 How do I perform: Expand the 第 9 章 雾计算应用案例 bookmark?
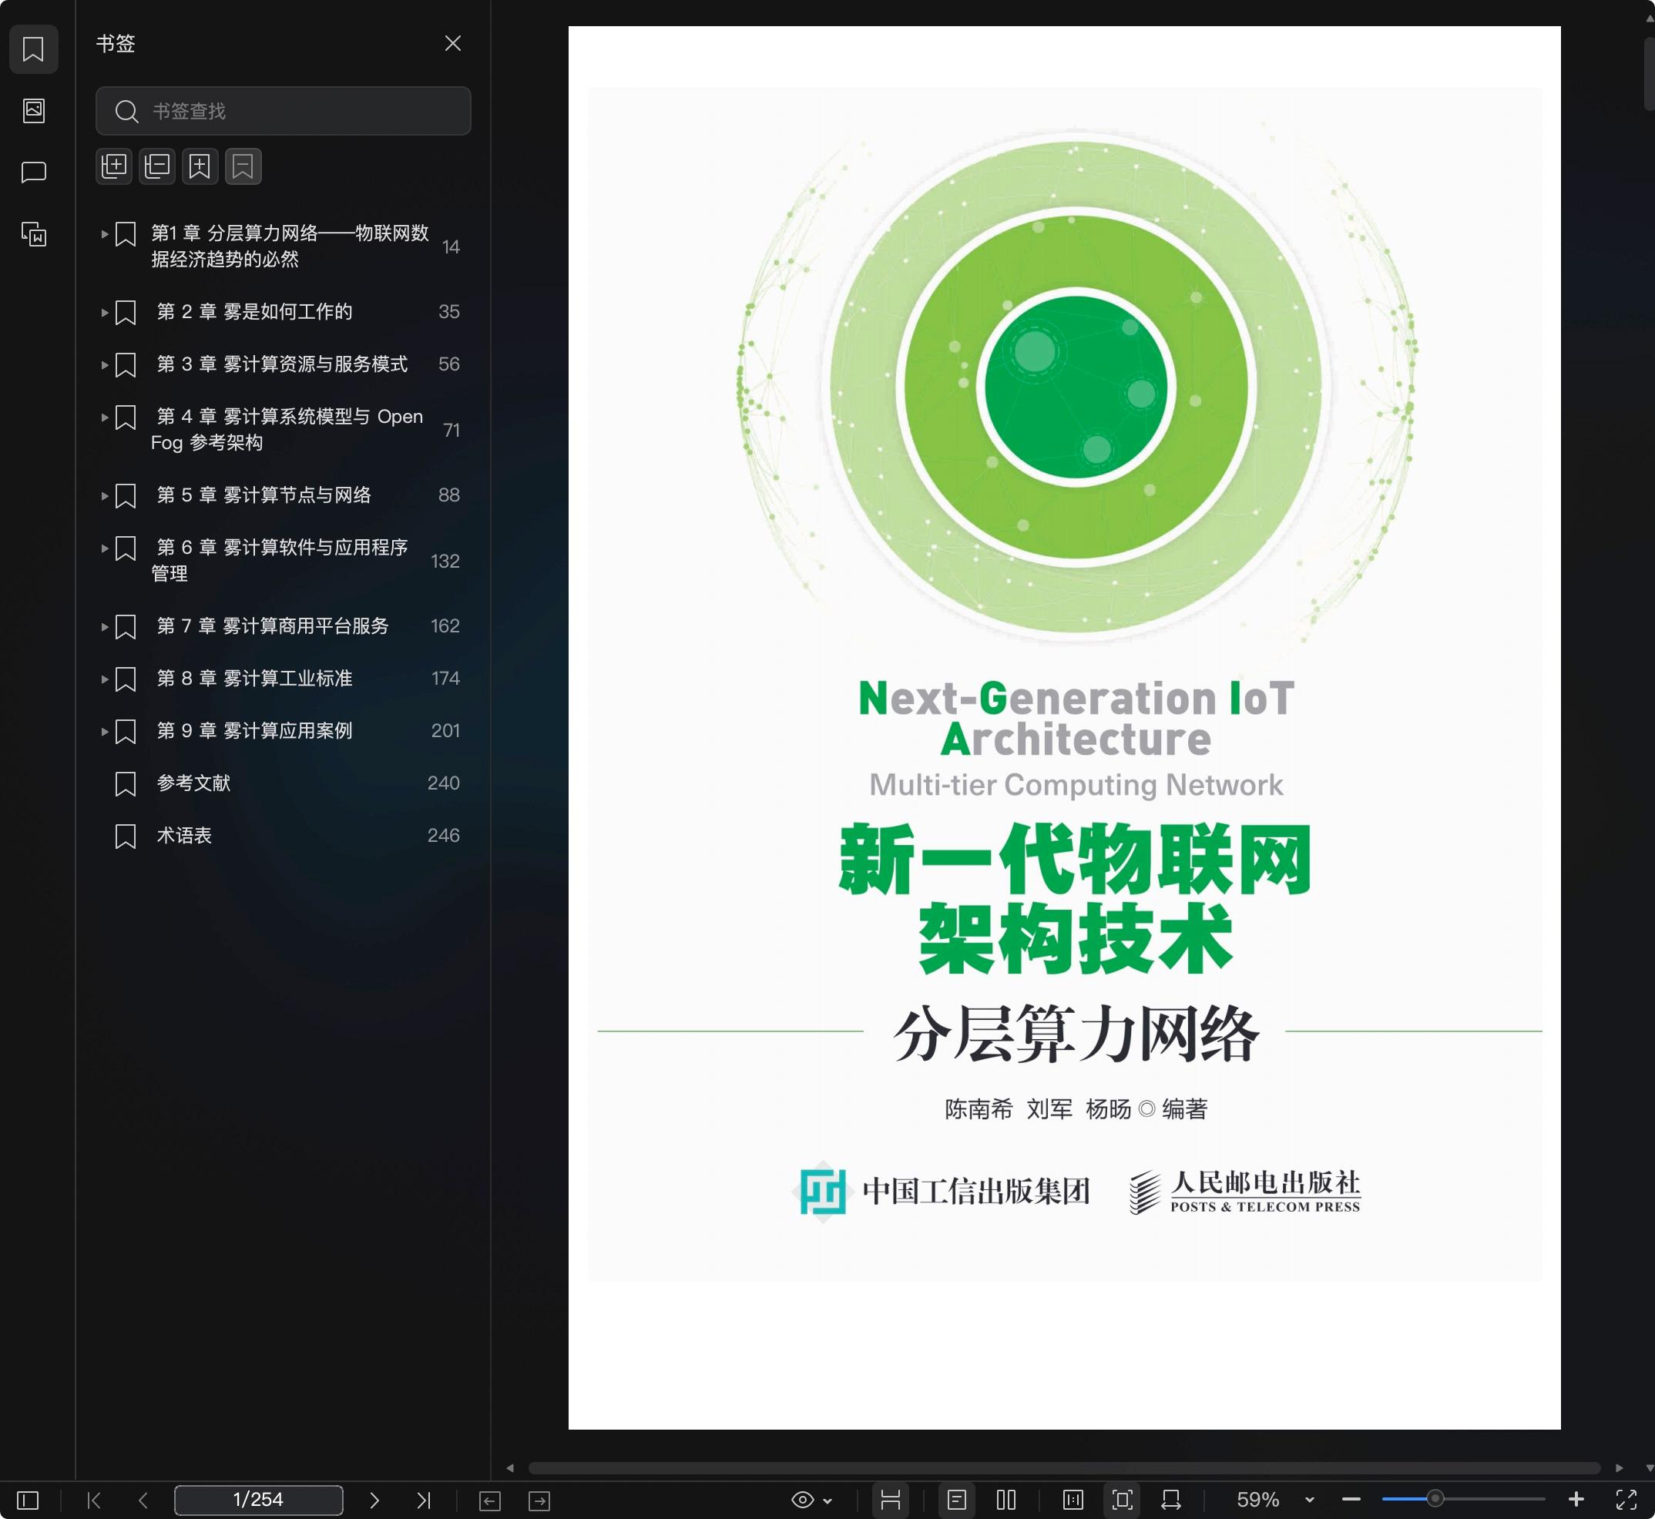pyautogui.click(x=105, y=732)
